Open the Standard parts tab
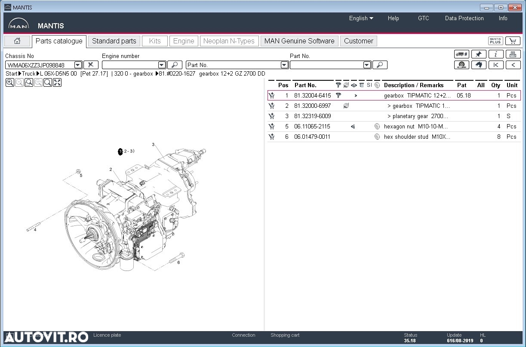The height and width of the screenshot is (347, 526). pyautogui.click(x=114, y=41)
